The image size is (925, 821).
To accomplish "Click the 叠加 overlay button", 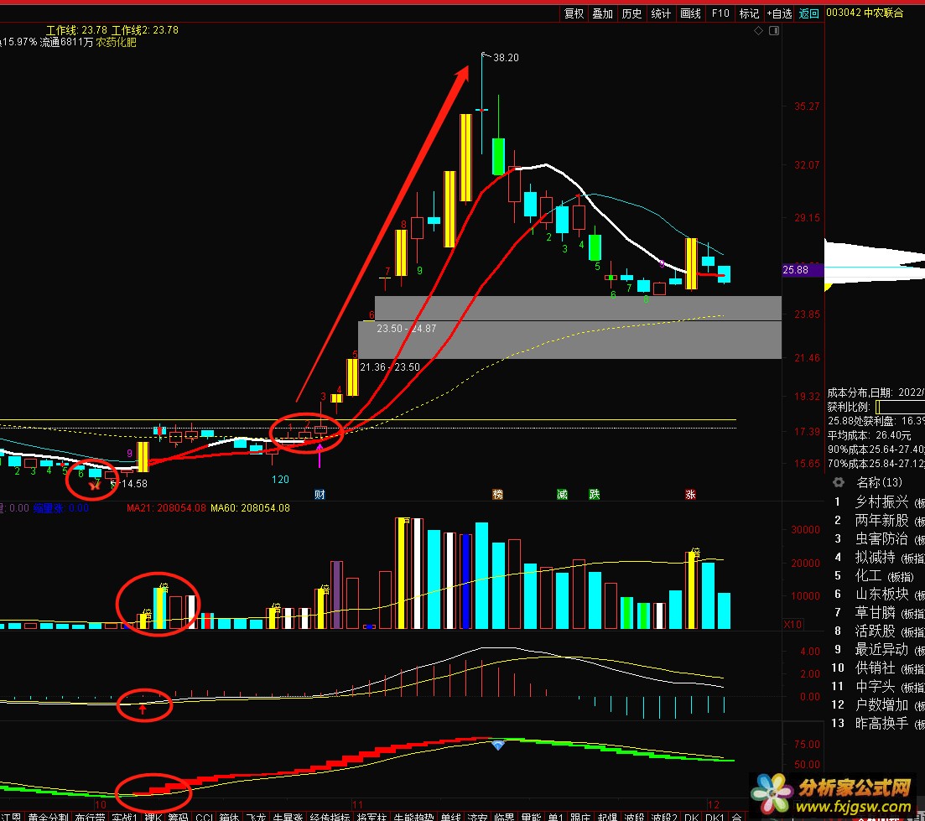I will pyautogui.click(x=603, y=13).
